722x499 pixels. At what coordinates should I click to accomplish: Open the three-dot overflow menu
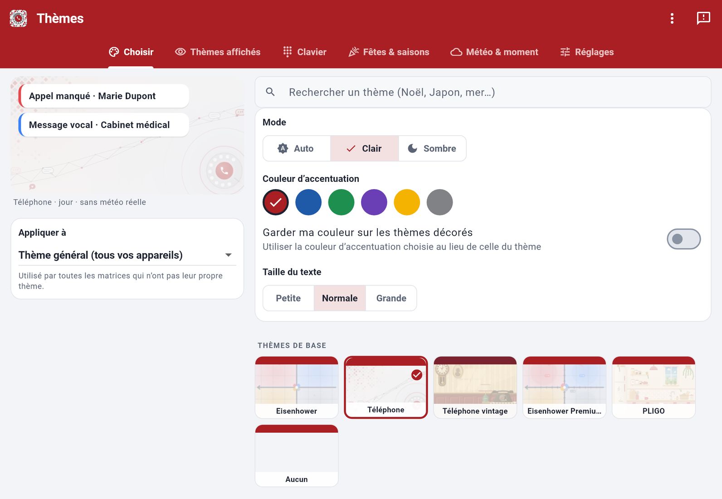(x=672, y=18)
